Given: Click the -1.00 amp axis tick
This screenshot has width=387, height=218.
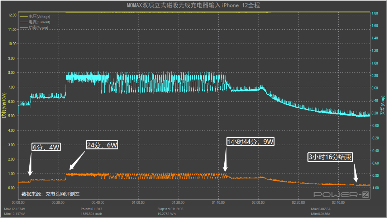Looking at the screenshot, I should (x=375, y=188).
